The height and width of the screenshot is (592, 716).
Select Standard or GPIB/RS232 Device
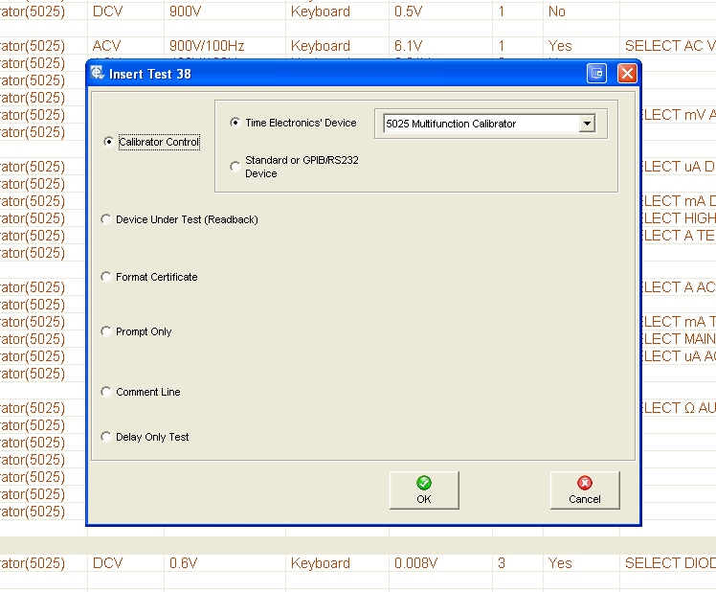click(x=235, y=168)
